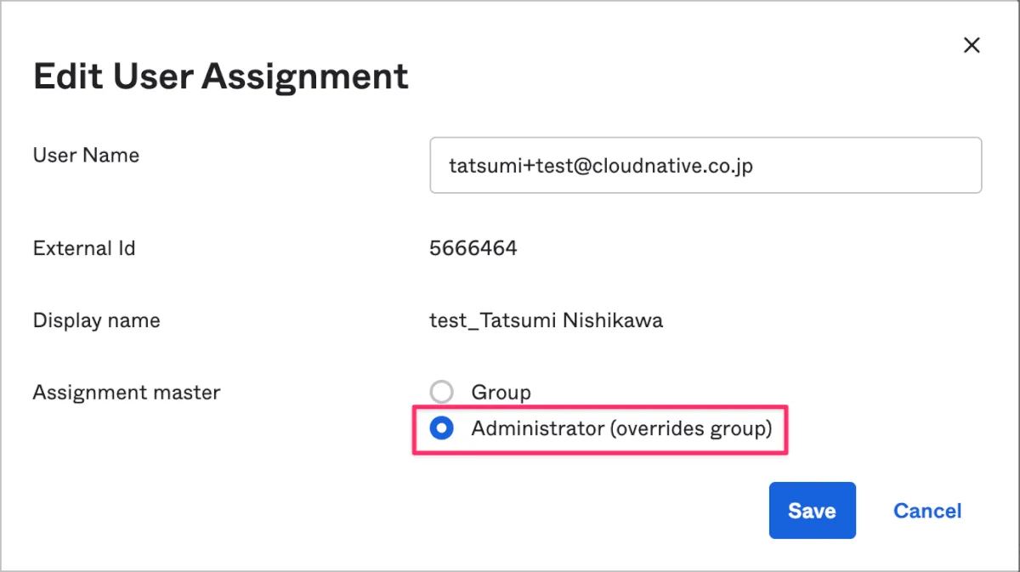Click the External Id value 5666464
Screen dimensions: 1020x572
click(x=473, y=248)
